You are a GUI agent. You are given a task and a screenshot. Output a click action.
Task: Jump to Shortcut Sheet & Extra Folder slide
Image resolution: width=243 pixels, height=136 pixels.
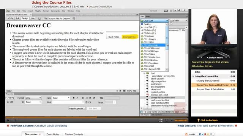[x=214, y=89]
